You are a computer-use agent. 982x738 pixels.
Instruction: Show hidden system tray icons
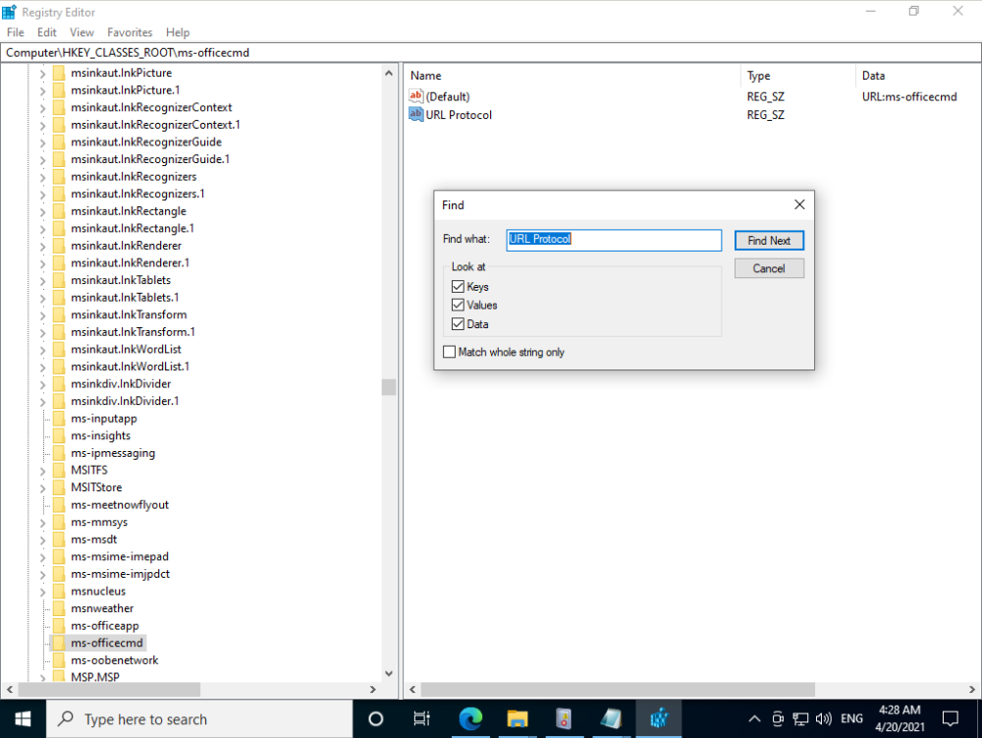tap(754, 719)
